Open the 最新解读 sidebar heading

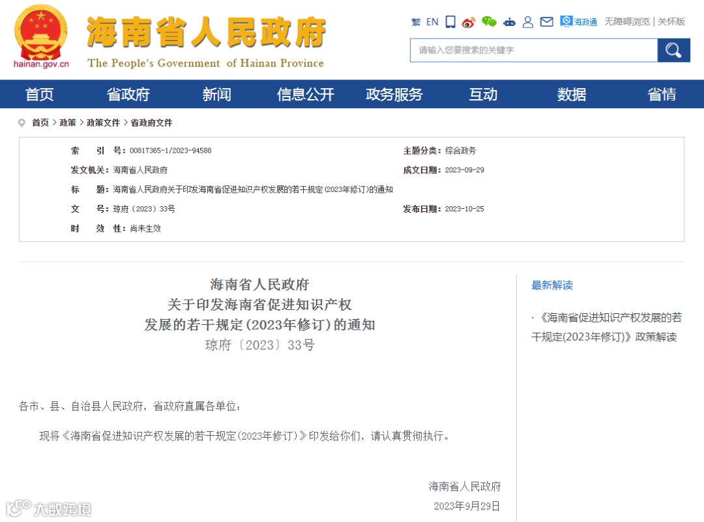pyautogui.click(x=552, y=285)
